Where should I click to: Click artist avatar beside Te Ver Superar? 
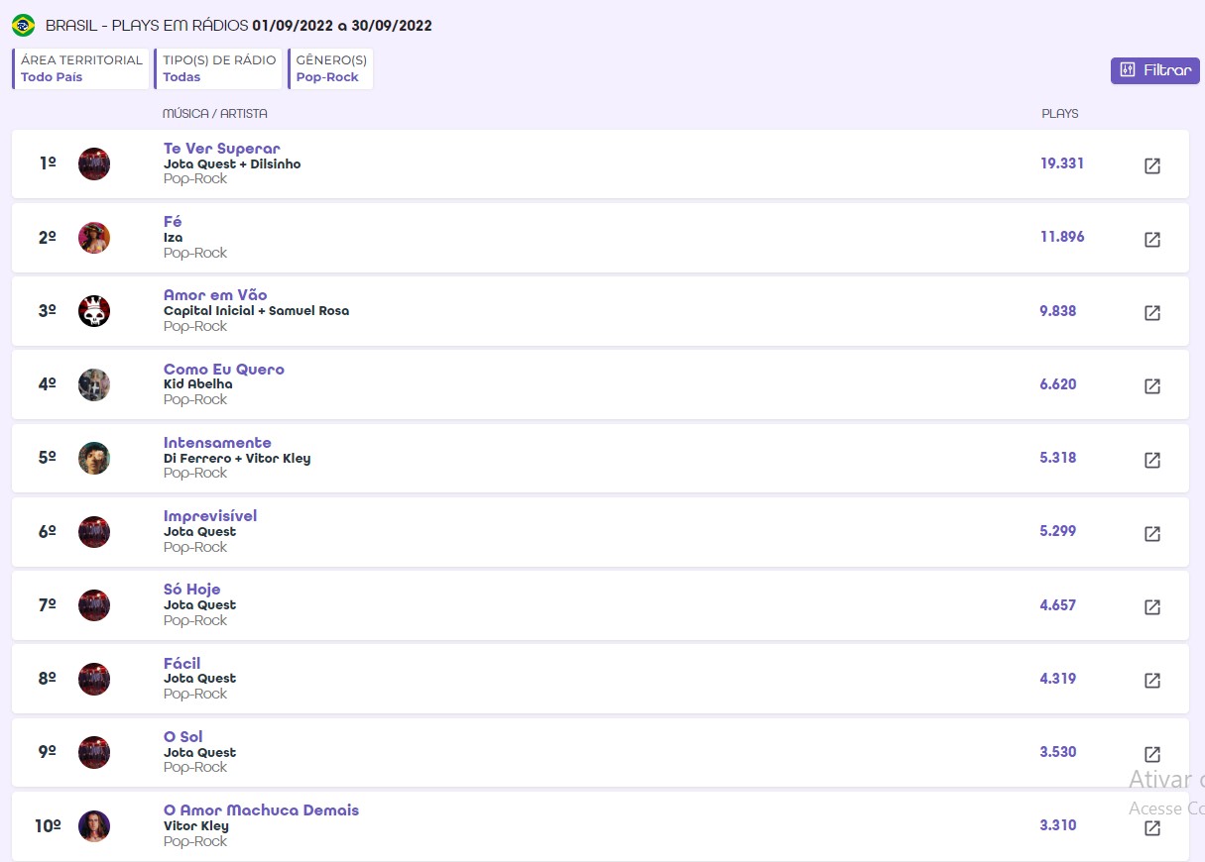click(94, 163)
